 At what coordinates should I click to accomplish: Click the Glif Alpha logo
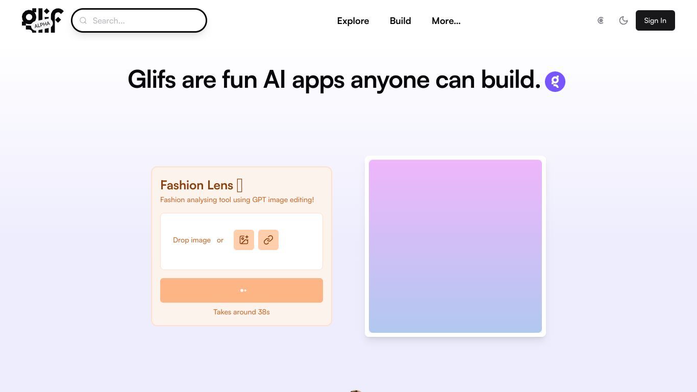tap(43, 20)
